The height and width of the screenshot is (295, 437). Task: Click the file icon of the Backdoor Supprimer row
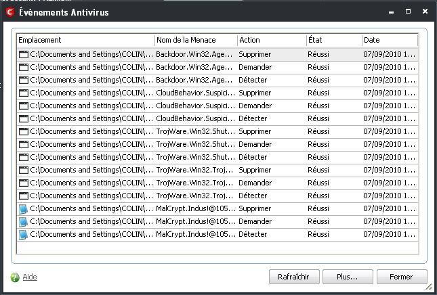tap(24, 54)
